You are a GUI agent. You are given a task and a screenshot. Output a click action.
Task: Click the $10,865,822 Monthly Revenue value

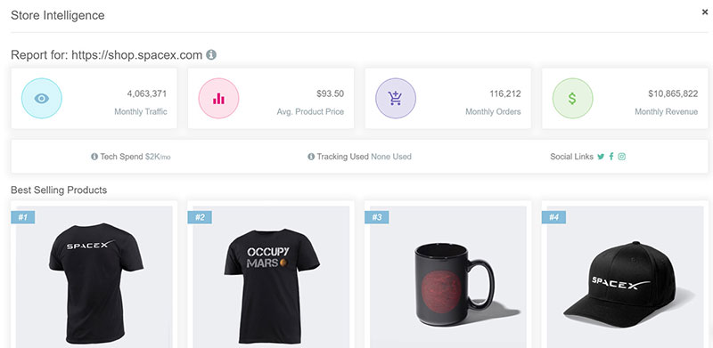pos(673,94)
